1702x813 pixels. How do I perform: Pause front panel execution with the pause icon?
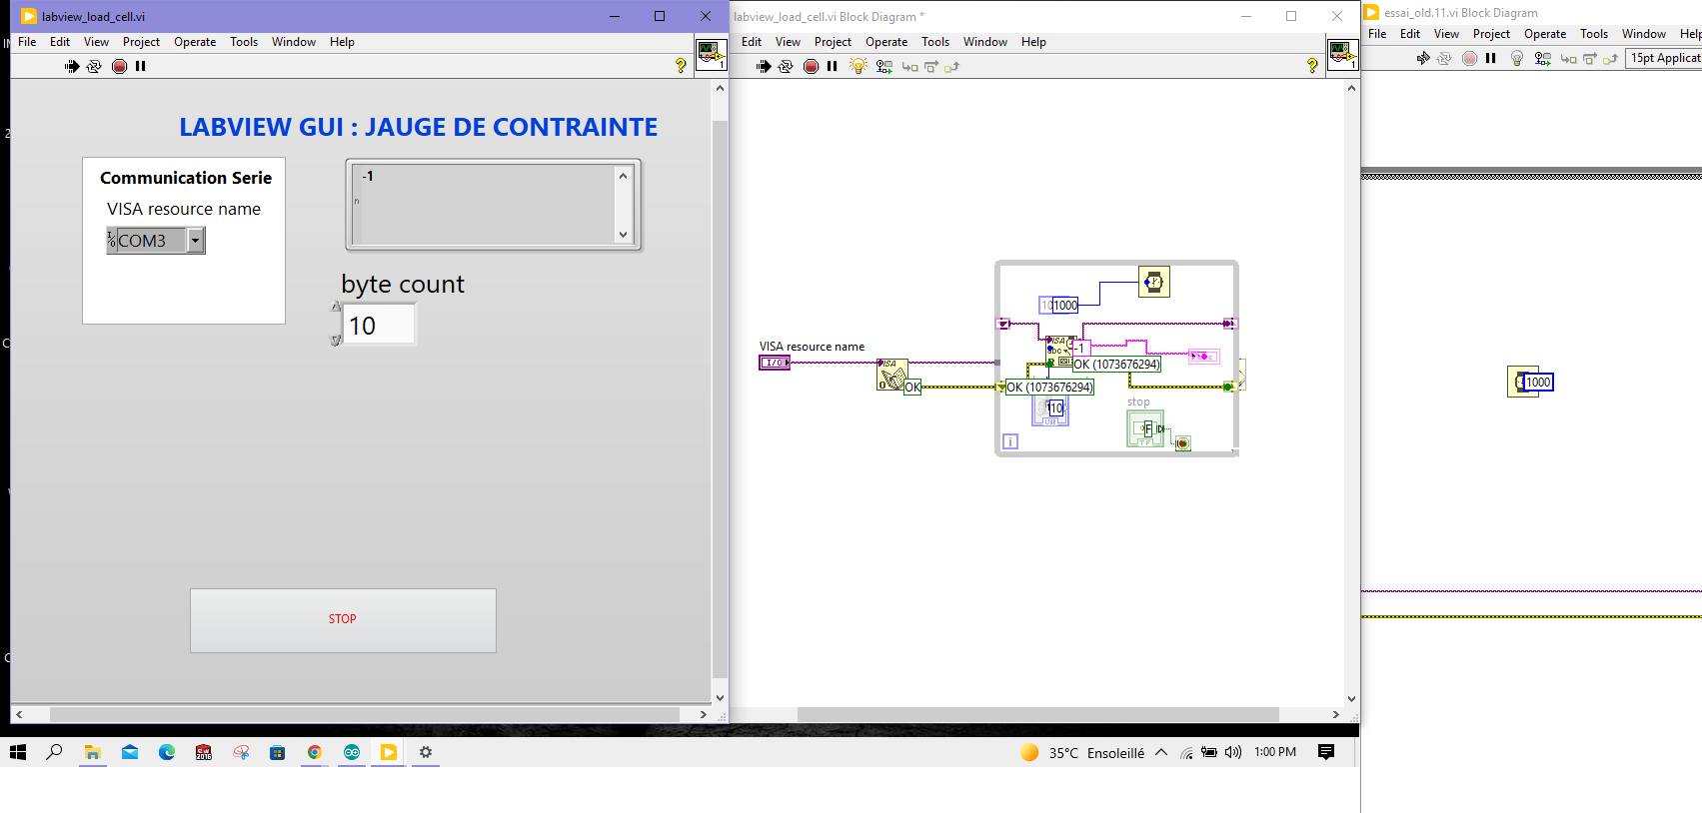pyautogui.click(x=141, y=66)
